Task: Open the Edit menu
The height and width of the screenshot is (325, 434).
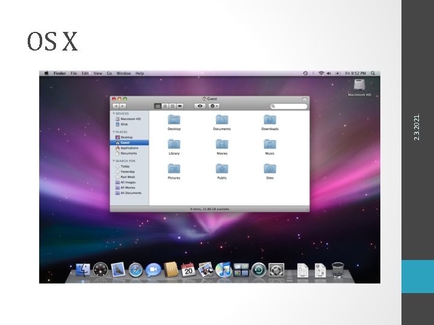Action: click(85, 73)
